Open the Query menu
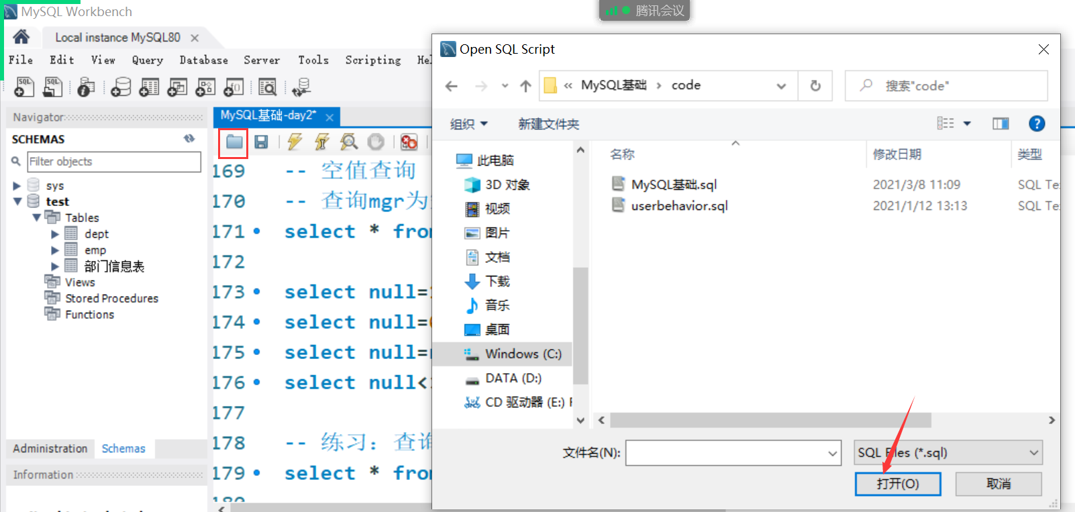This screenshot has height=512, width=1075. (148, 60)
